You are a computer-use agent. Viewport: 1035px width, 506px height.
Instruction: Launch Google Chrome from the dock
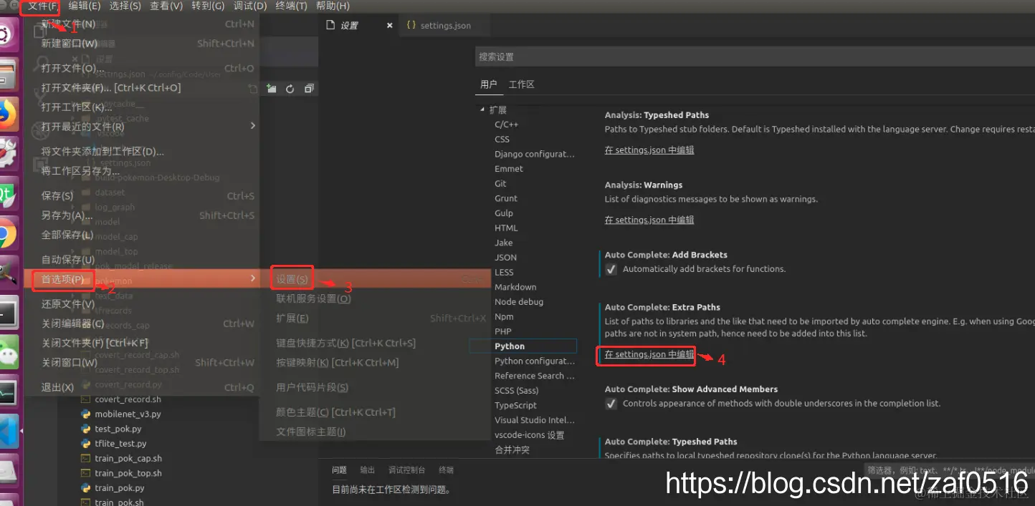click(x=7, y=234)
